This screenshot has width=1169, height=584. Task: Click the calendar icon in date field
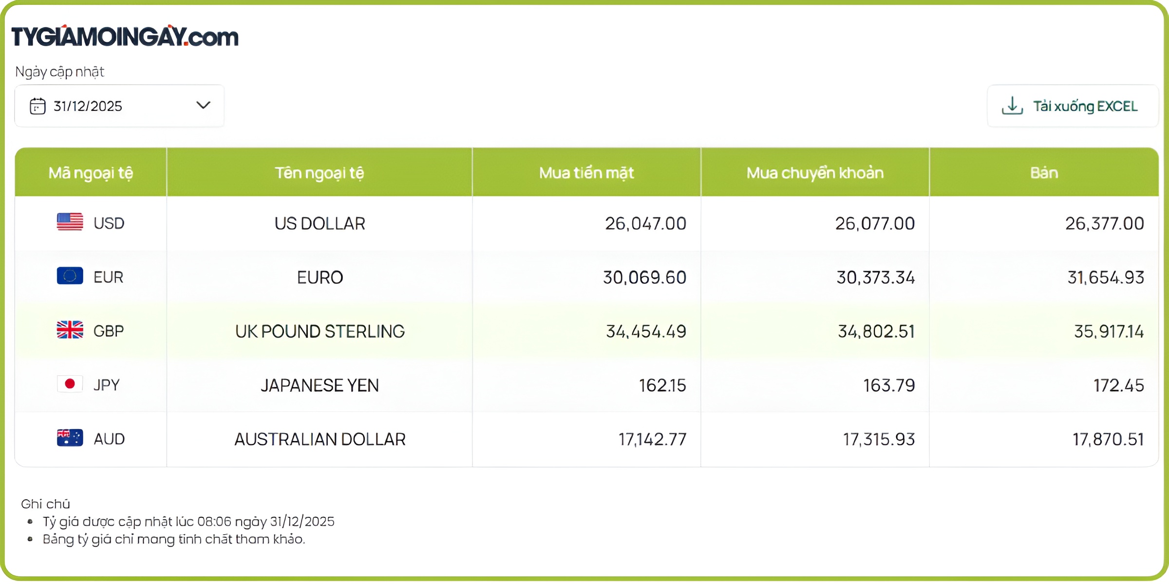coord(38,106)
